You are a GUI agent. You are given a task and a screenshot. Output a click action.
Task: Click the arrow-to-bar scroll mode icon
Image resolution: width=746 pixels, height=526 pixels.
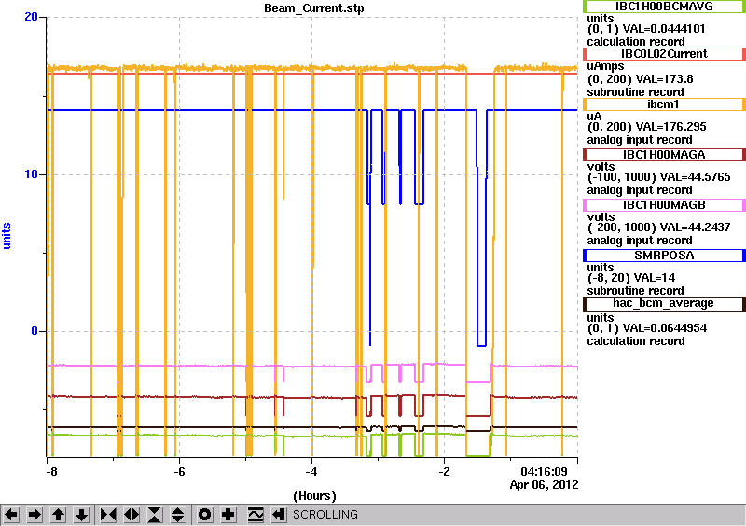coord(279,515)
